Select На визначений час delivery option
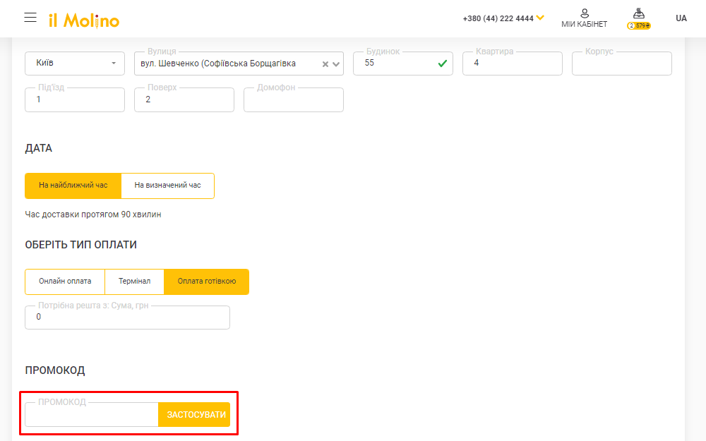 167,186
